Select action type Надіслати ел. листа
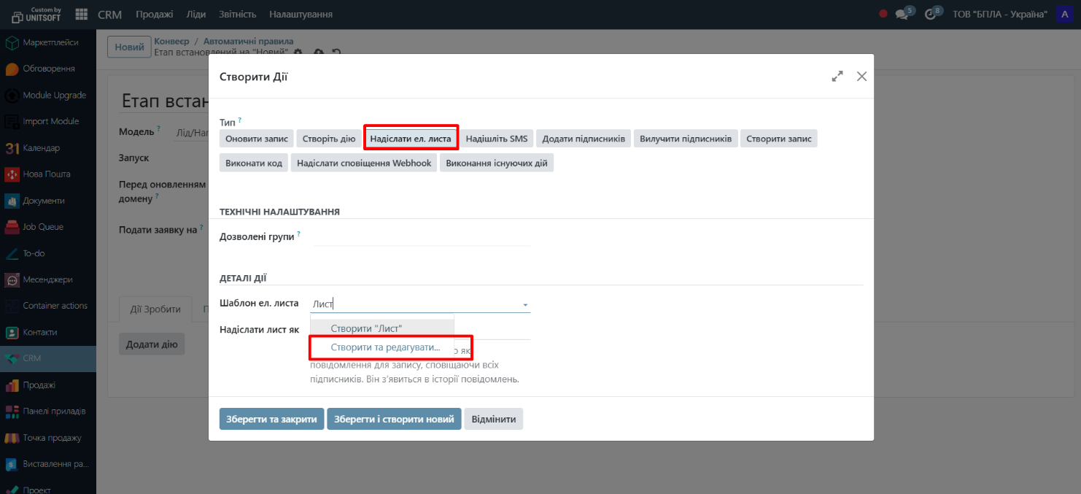This screenshot has height=494, width=1081. (411, 139)
